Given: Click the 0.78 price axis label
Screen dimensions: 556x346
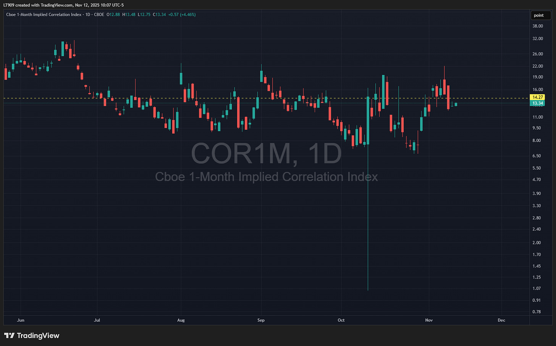Looking at the screenshot, I should pos(537,312).
